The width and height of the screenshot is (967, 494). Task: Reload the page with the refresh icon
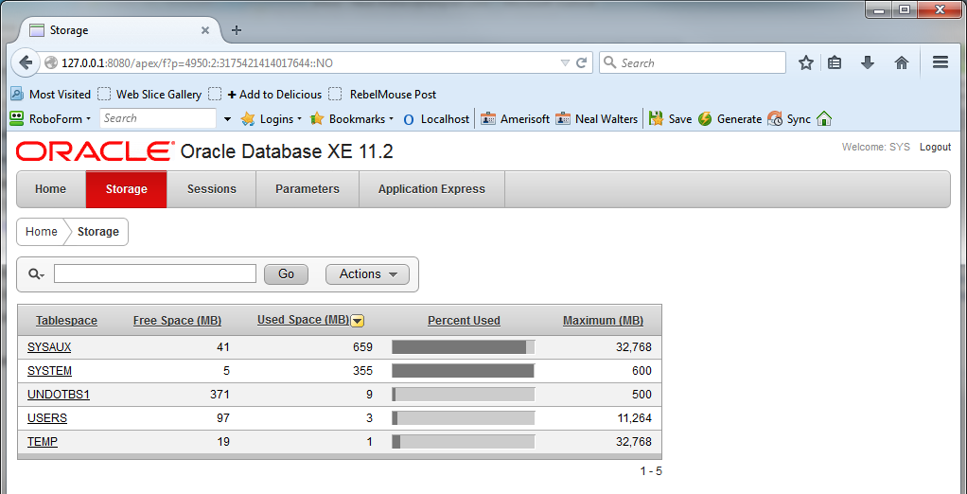[581, 62]
